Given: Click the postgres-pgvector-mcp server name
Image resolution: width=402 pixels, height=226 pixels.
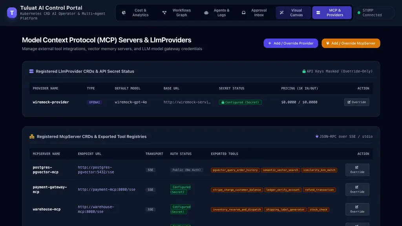Looking at the screenshot, I should 46,169.
